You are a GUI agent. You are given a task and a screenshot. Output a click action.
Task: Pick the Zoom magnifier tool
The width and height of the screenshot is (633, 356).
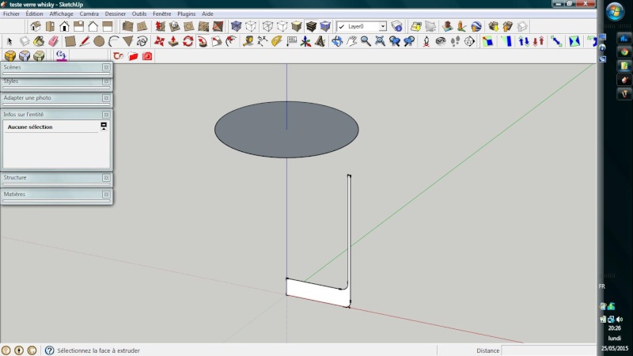coord(366,41)
